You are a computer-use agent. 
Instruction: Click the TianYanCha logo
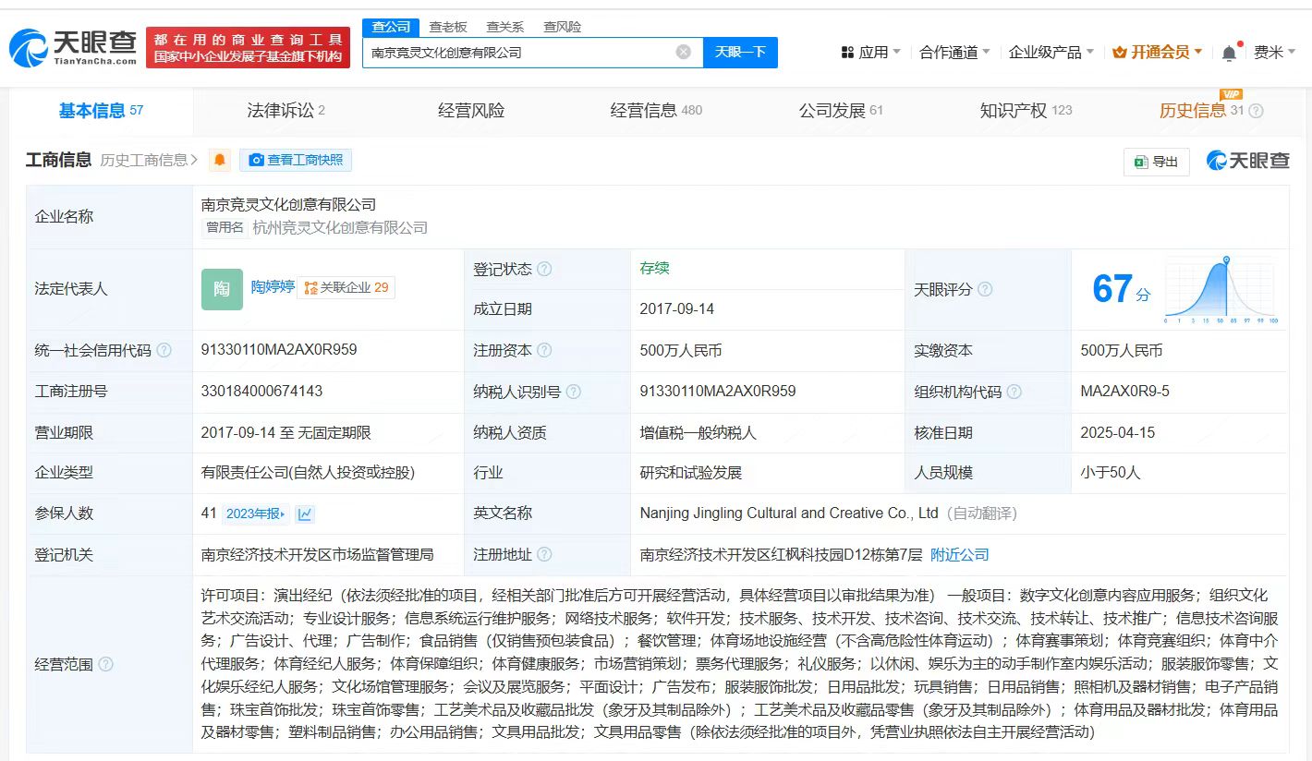(x=73, y=47)
